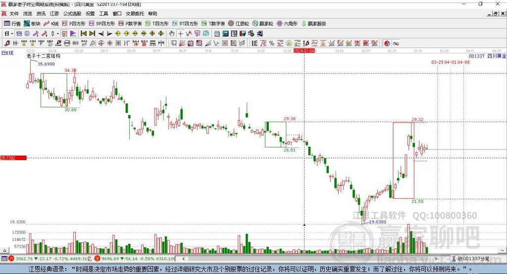Viewport: 507px width, 274px height.
Task: Click the 日K线 label
Action: [7, 53]
